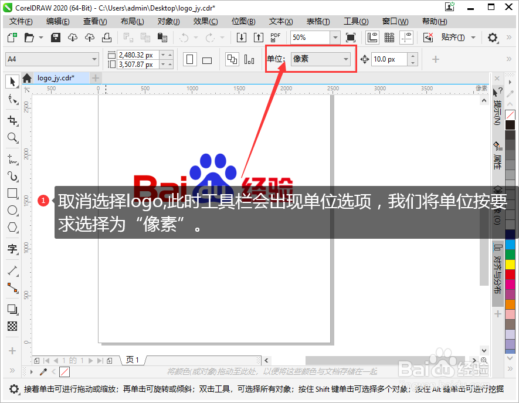Screen dimensions: 519x403
Task: Select the Freehand drawing tool
Action: click(x=12, y=160)
